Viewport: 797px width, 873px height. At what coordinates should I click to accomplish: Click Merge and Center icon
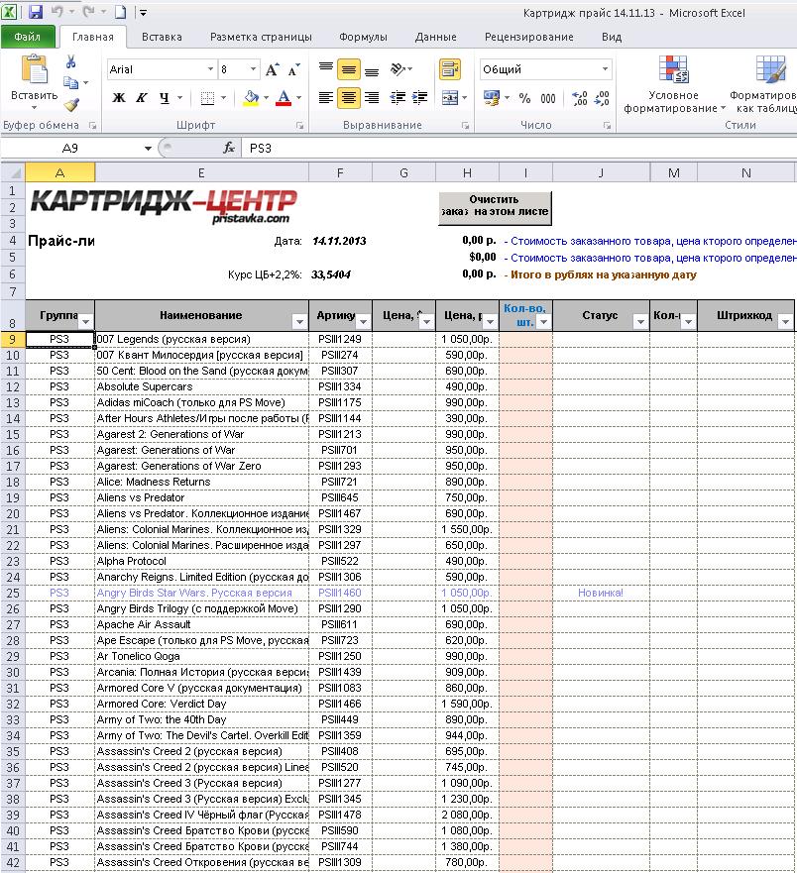449,98
